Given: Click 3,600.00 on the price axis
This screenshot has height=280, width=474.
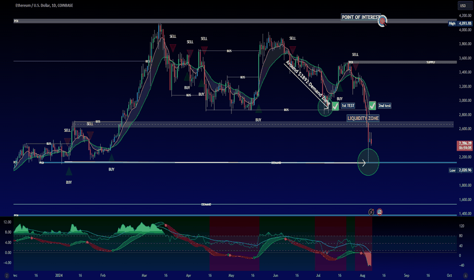Looking at the screenshot, I should [x=465, y=58].
